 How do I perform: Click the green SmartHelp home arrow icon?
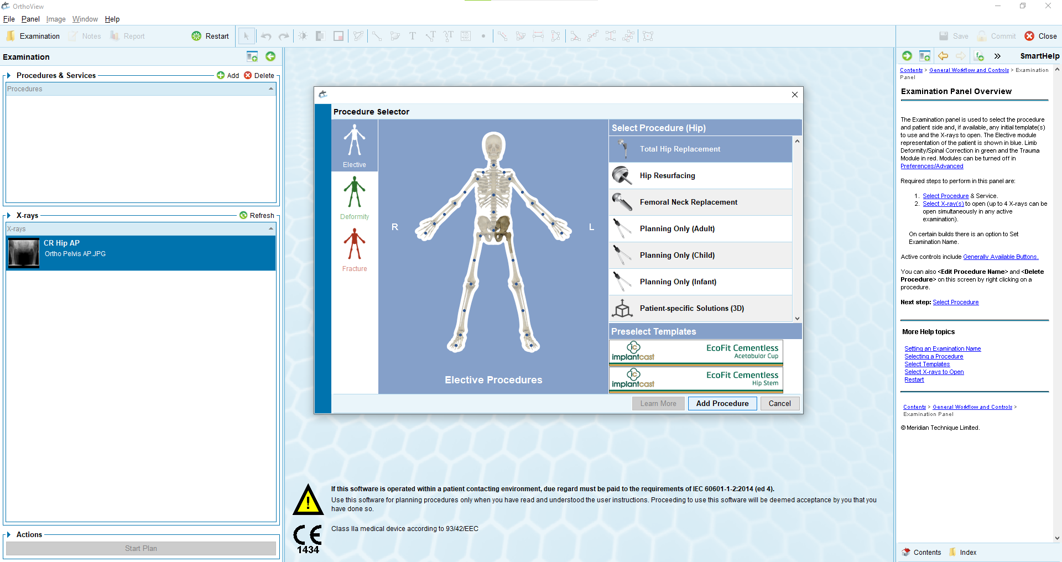[x=907, y=56]
